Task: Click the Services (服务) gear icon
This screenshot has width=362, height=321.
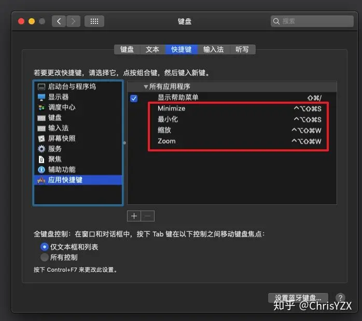Action: pos(41,149)
